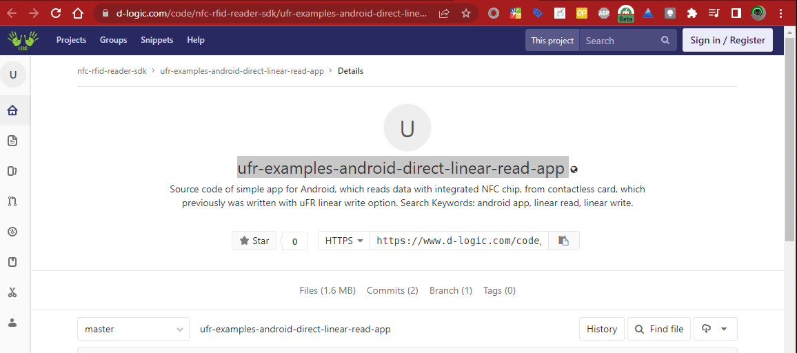Open the Snippets scissors icon in sidebar
The width and height of the screenshot is (797, 353).
pos(12,292)
